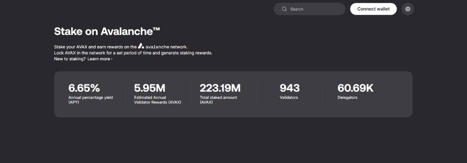Select the 60.69K delegators count

(355, 88)
